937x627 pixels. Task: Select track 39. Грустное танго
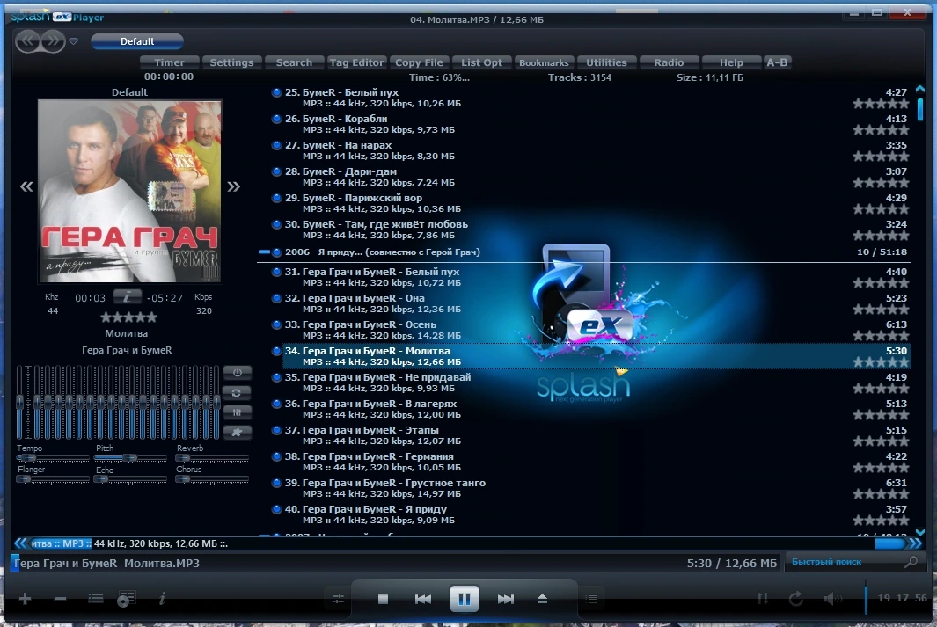pyautogui.click(x=589, y=488)
